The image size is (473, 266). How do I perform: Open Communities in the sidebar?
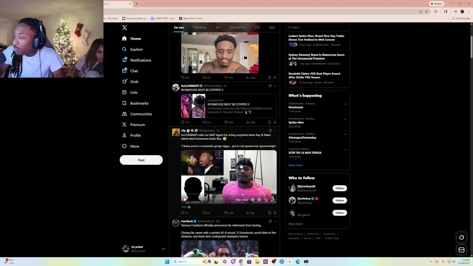137,114
